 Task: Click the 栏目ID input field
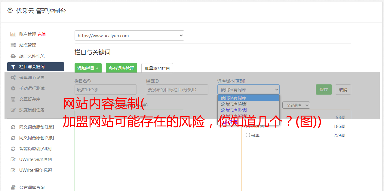click(177, 89)
